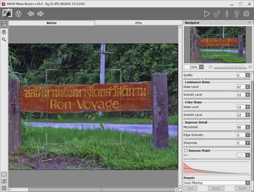Switch to the Before tab
Image resolution: width=254 pixels, height=192 pixels.
tap(52, 23)
